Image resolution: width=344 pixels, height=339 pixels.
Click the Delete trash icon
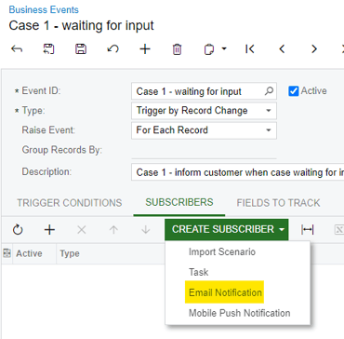point(177,49)
